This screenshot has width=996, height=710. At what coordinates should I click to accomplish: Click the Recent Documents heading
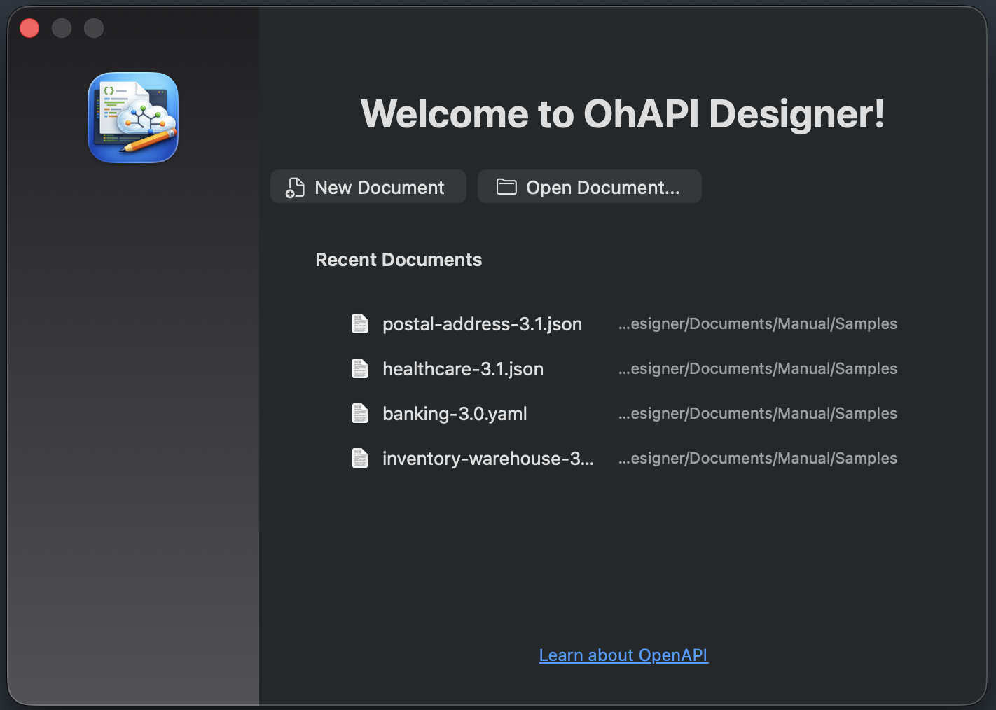pos(399,260)
